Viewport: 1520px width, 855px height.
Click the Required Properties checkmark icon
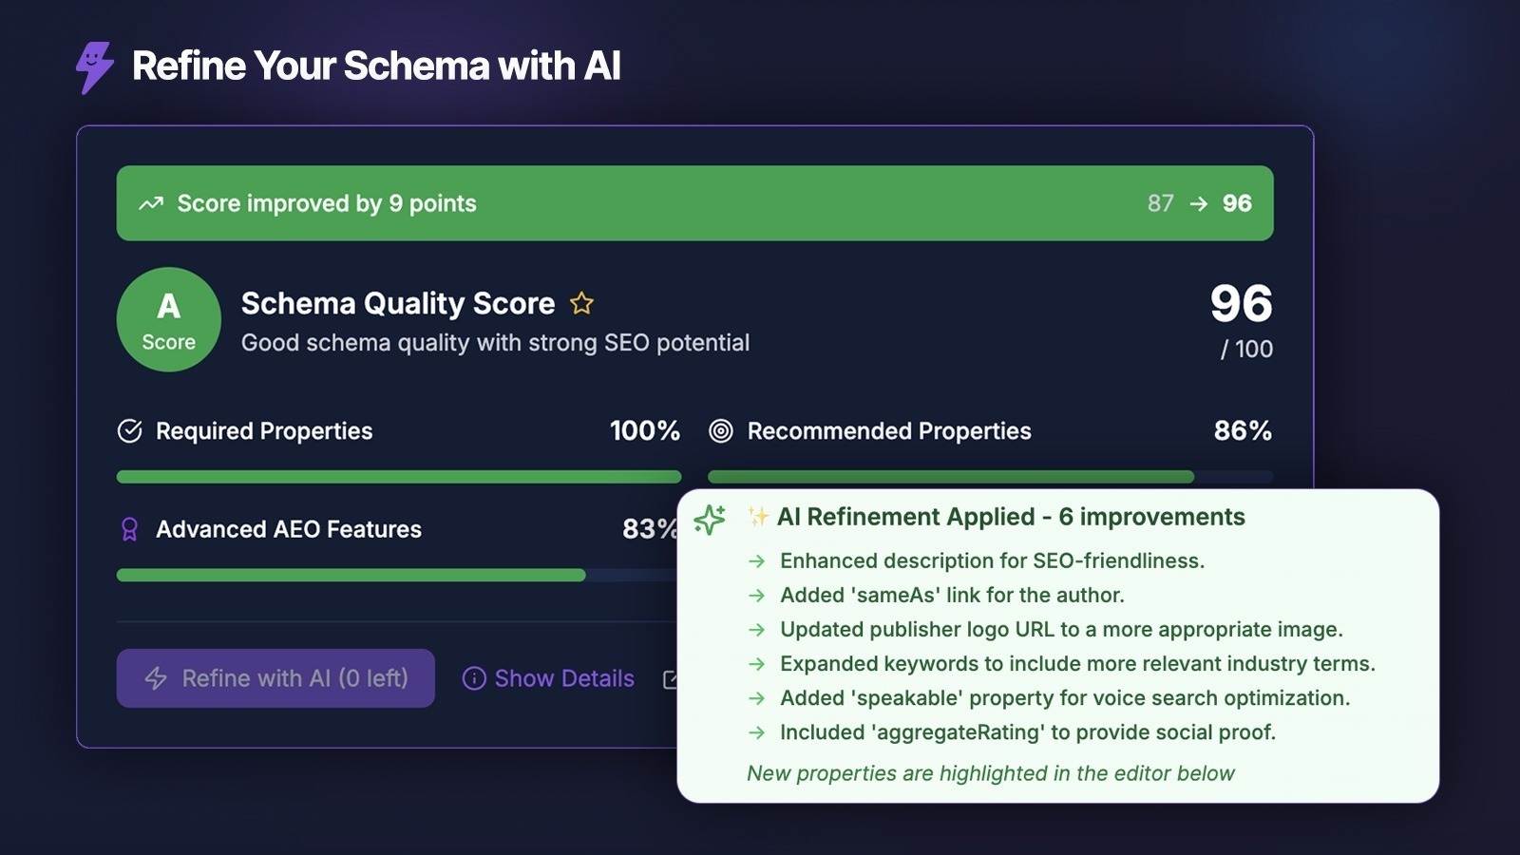(x=130, y=431)
